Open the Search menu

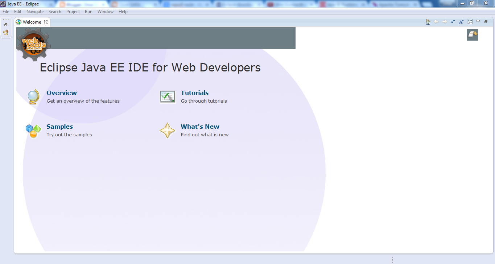tap(55, 12)
